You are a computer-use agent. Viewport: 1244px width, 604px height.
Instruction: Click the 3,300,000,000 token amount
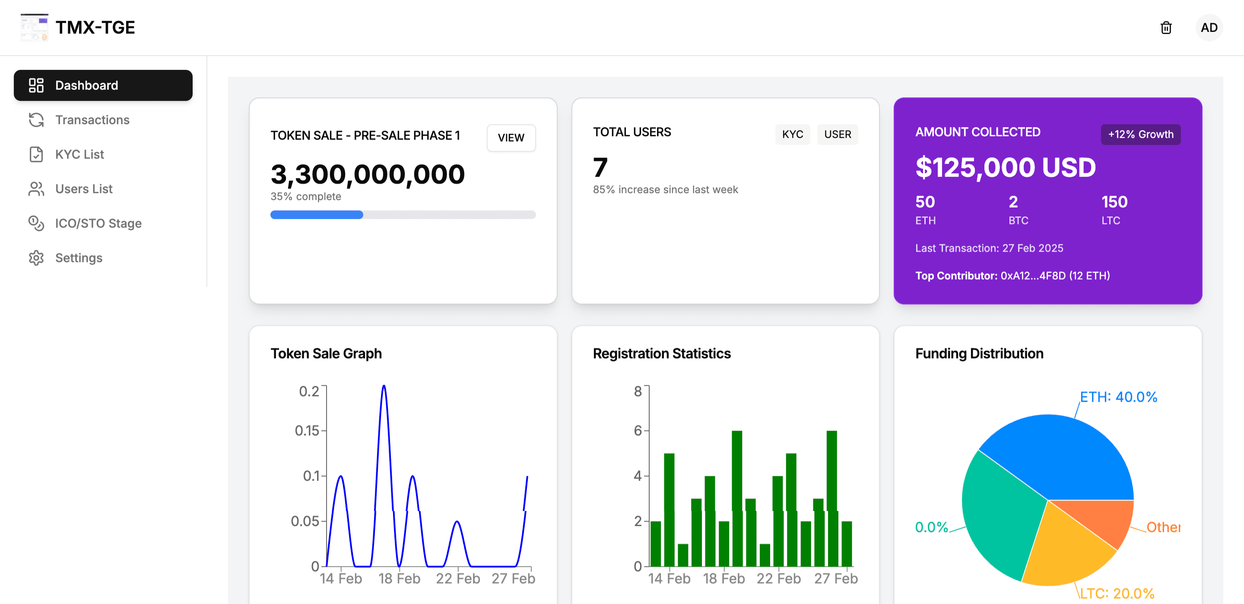pyautogui.click(x=368, y=174)
